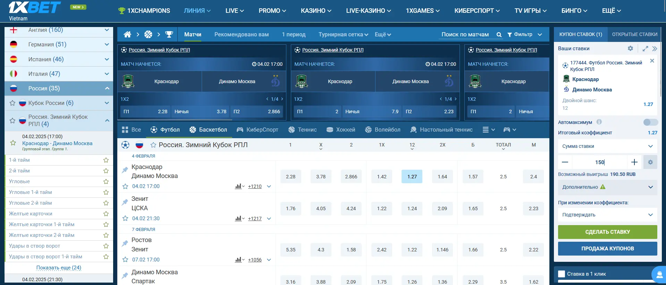Toggle the Автомаксимум switch

[x=650, y=122]
